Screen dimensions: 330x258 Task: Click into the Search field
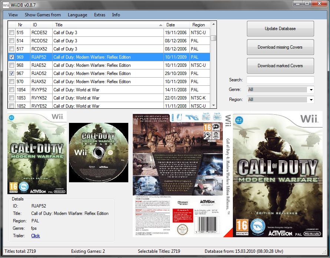(280, 80)
